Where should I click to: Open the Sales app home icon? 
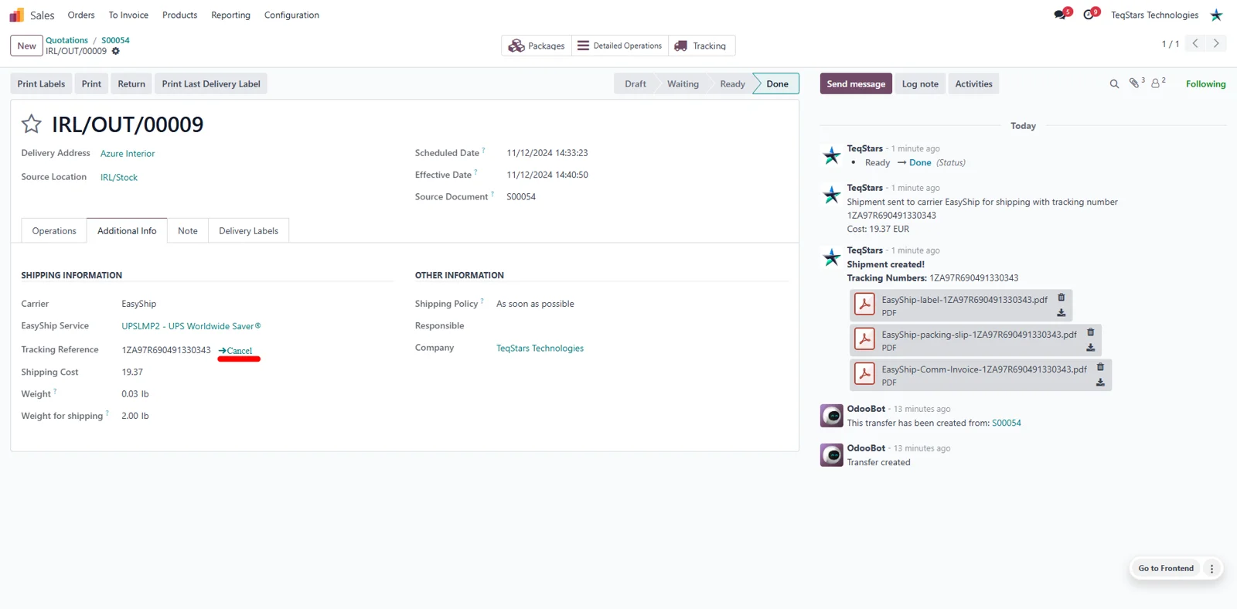[x=16, y=15]
